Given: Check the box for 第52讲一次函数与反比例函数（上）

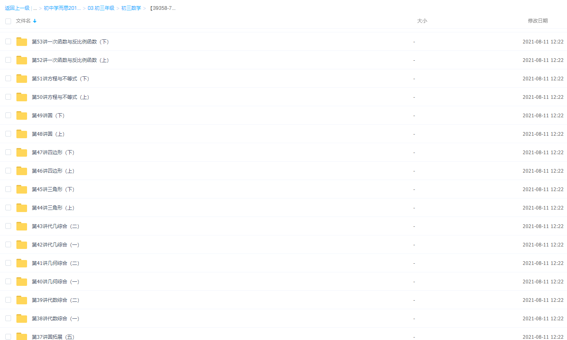Looking at the screenshot, I should click(8, 60).
